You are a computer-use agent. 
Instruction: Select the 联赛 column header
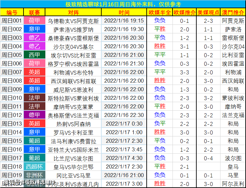(x=34, y=13)
